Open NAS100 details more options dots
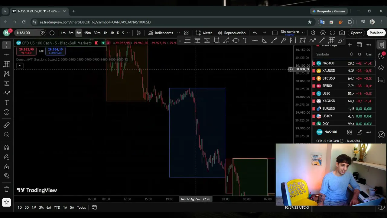Screen dimensions: 387x218 (369, 132)
